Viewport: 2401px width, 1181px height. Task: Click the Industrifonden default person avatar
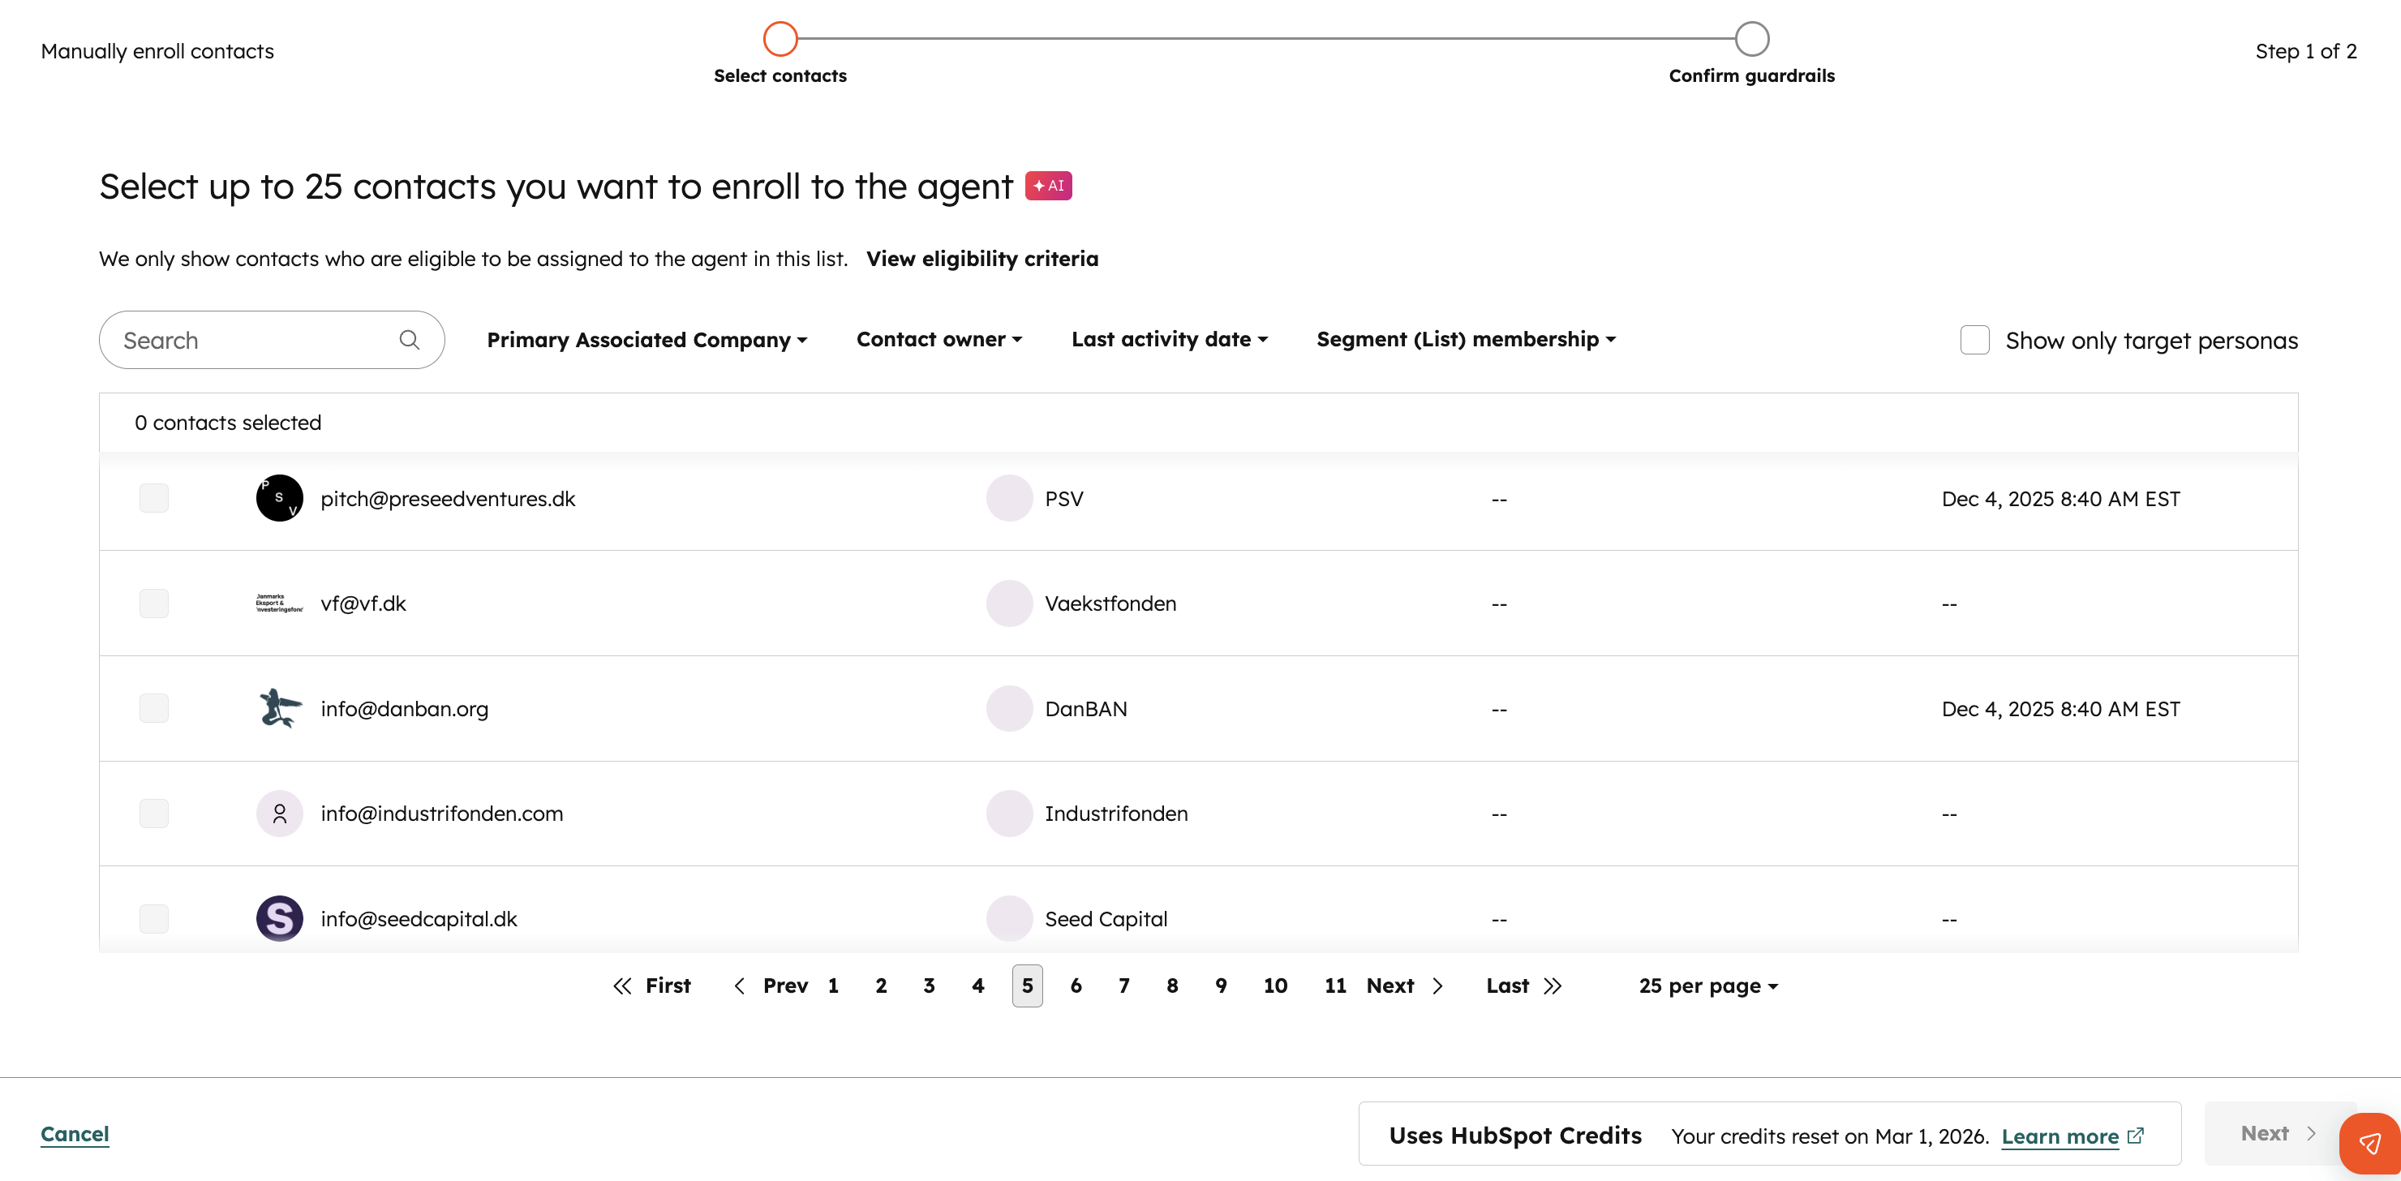click(x=279, y=814)
